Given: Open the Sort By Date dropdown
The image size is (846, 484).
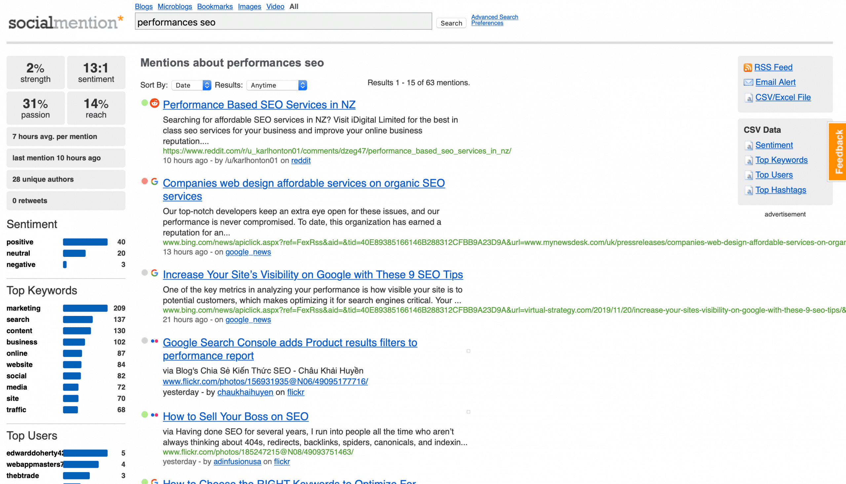Looking at the screenshot, I should coord(191,85).
